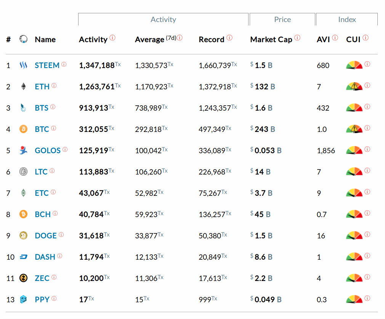Click the CUI gauge icon for STEEM

click(354, 65)
